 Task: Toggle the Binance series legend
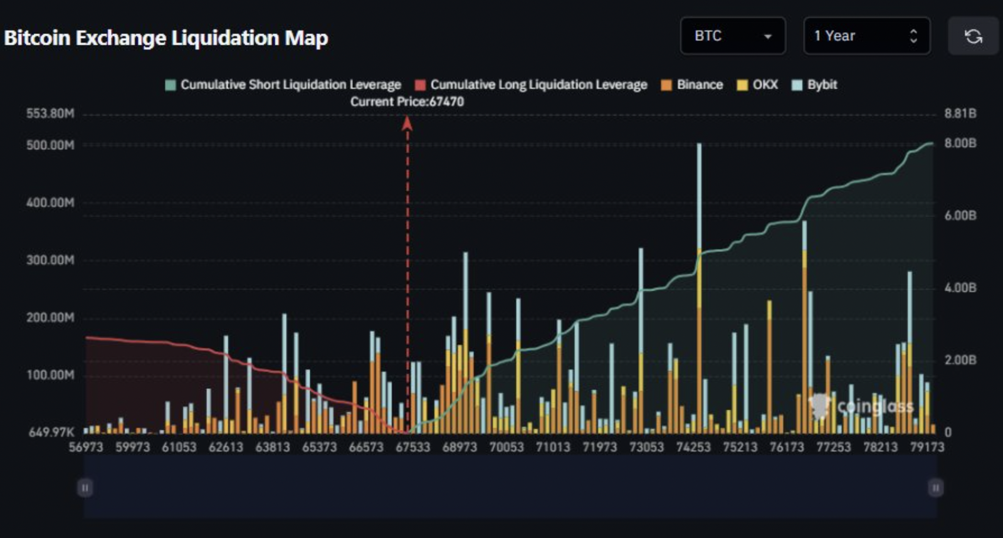pyautogui.click(x=700, y=85)
